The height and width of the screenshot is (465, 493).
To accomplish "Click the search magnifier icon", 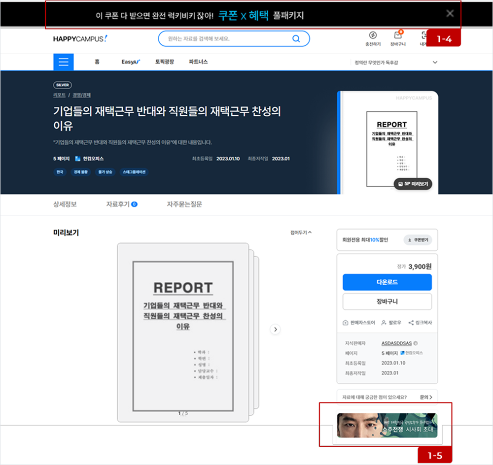I will tap(296, 39).
